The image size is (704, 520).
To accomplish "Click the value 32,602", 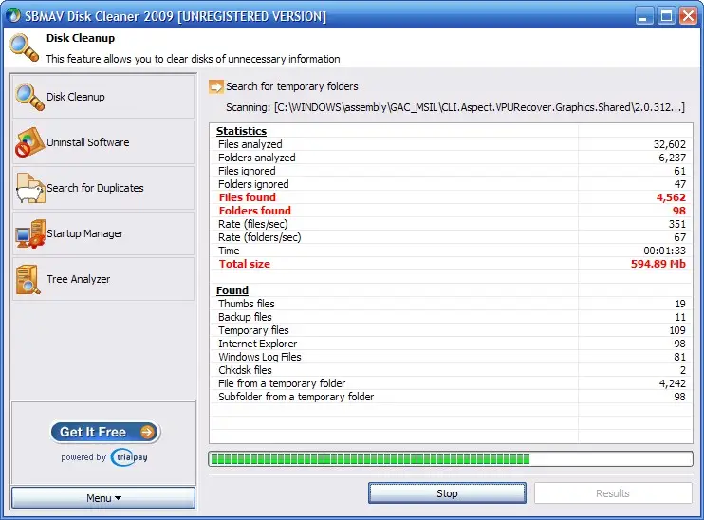I will pos(670,144).
